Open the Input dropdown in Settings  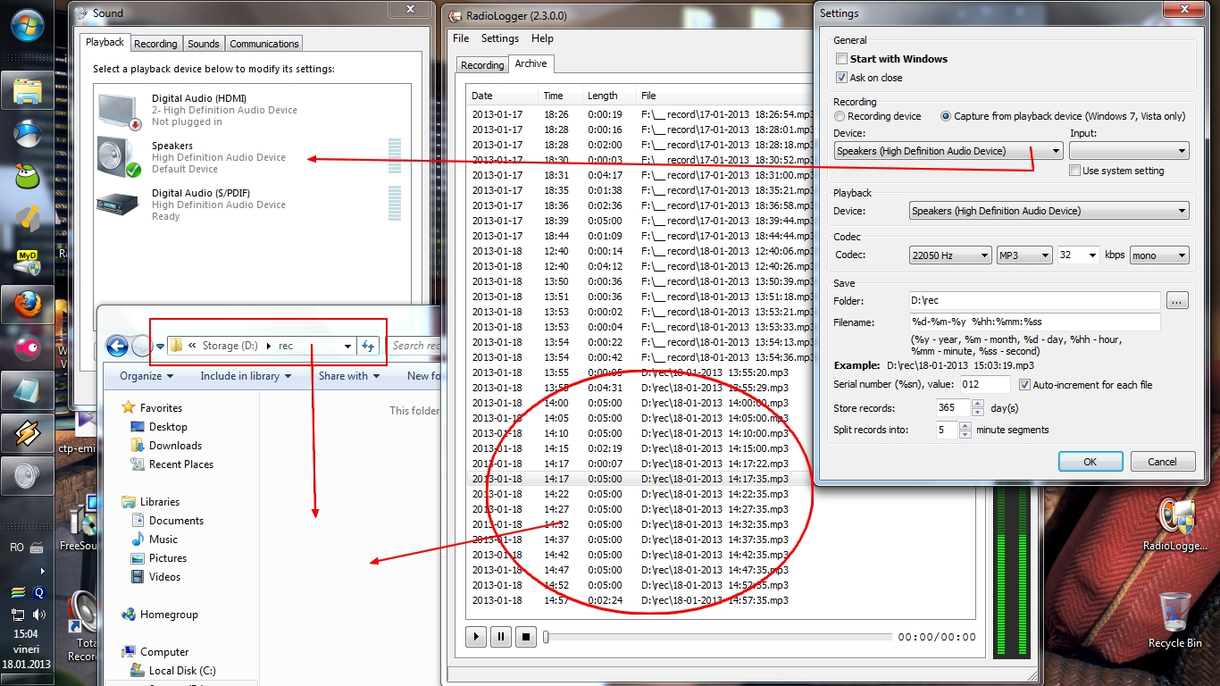click(1129, 151)
